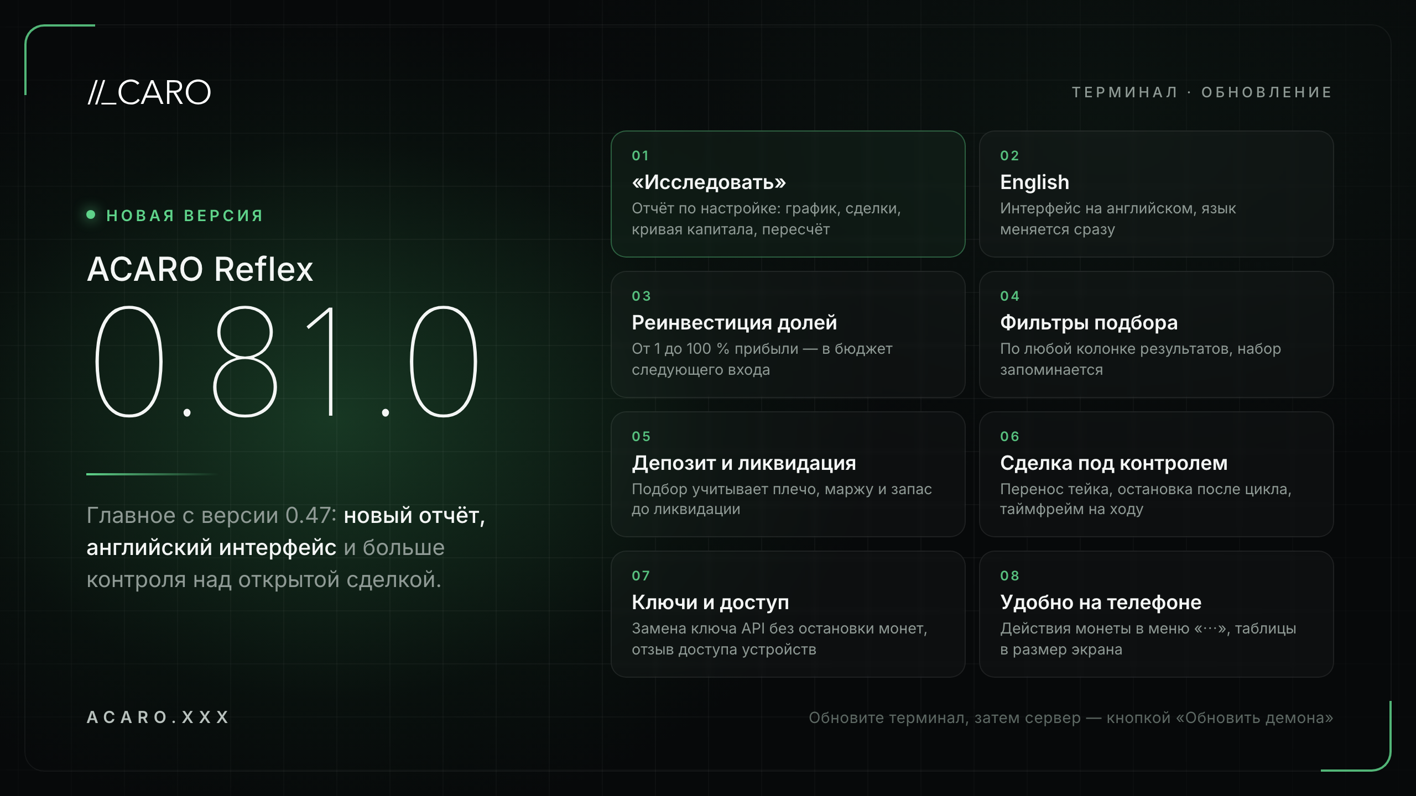Viewport: 1416px width, 796px height.
Task: Click the number 05 on Депозит card
Action: click(x=641, y=437)
